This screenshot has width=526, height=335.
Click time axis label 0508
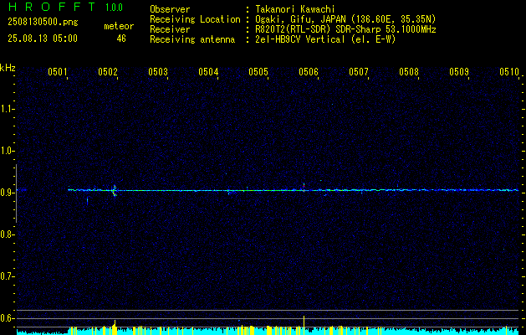[x=409, y=71]
